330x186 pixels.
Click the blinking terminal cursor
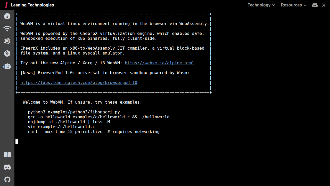16,141
